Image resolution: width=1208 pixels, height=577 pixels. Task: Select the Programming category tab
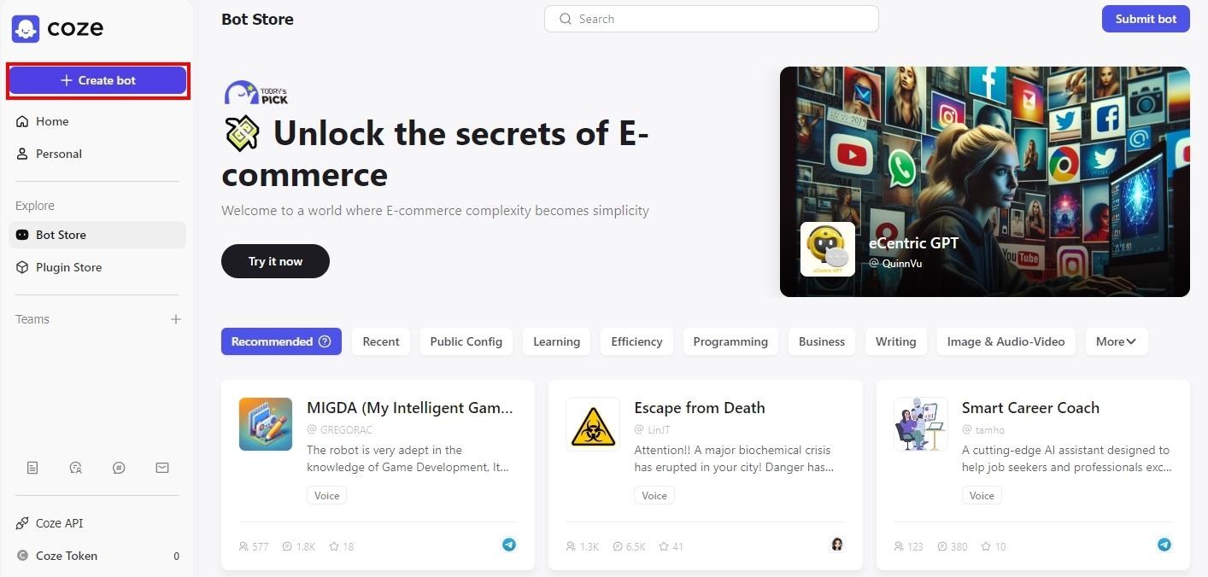pyautogui.click(x=730, y=341)
